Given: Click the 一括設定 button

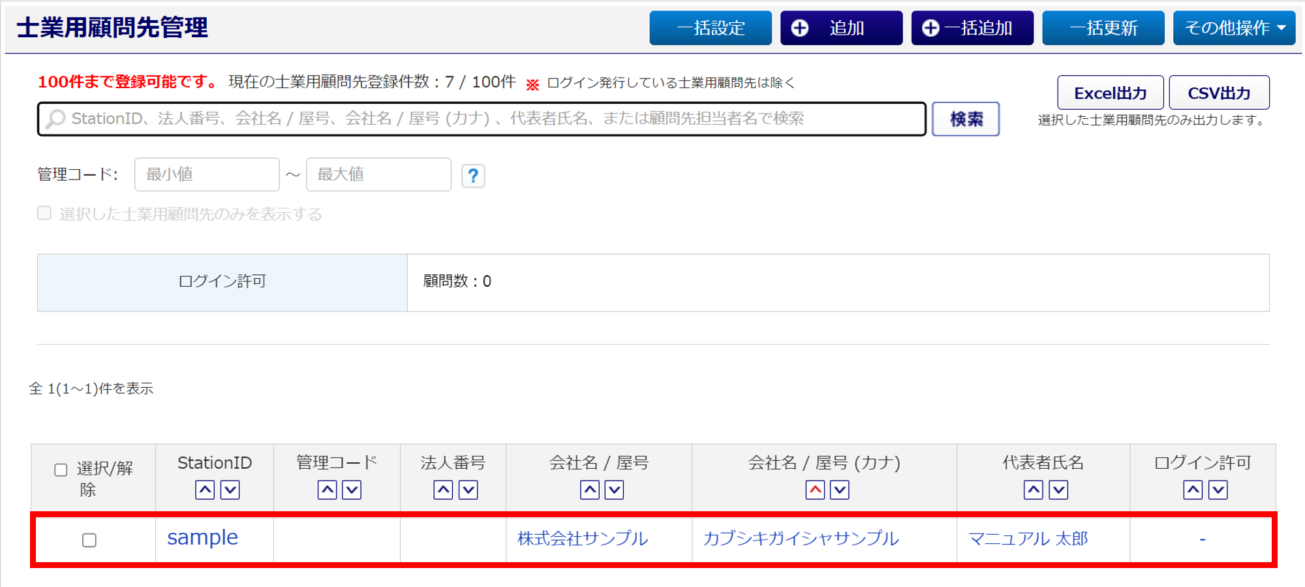Looking at the screenshot, I should (x=711, y=28).
